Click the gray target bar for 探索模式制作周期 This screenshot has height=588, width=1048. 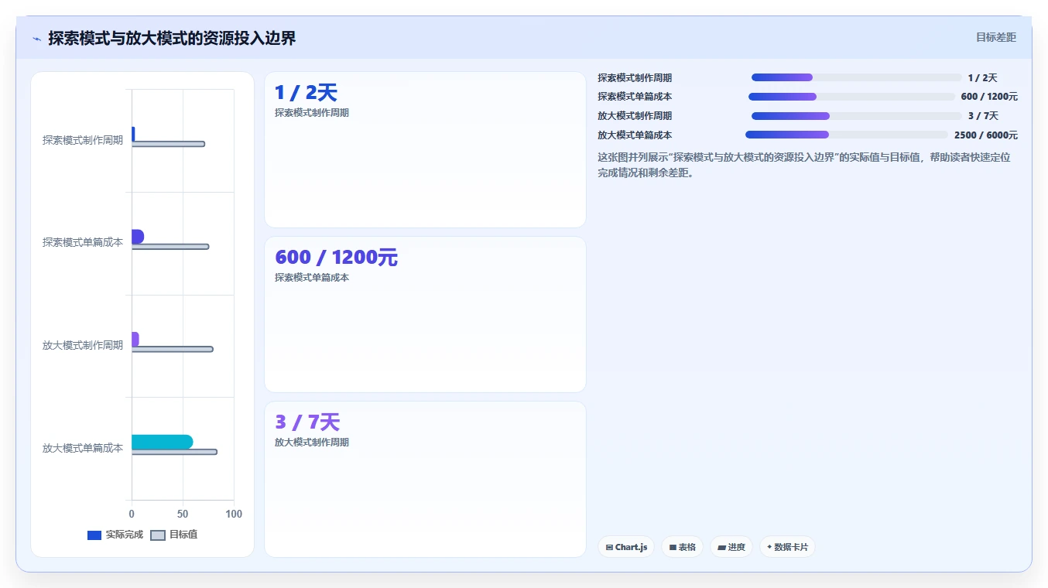coord(168,144)
